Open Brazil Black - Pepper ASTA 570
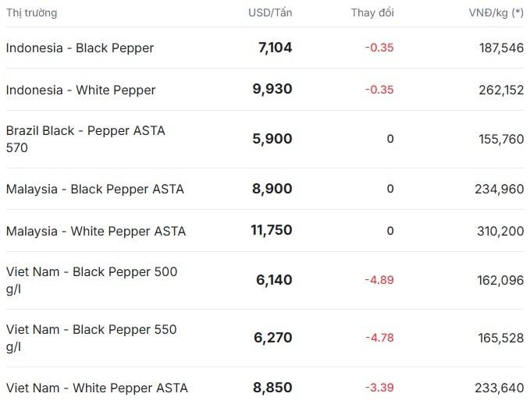 tap(86, 139)
